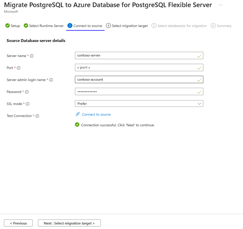Go to the Setup tab
The image size is (243, 229).
pos(12,26)
